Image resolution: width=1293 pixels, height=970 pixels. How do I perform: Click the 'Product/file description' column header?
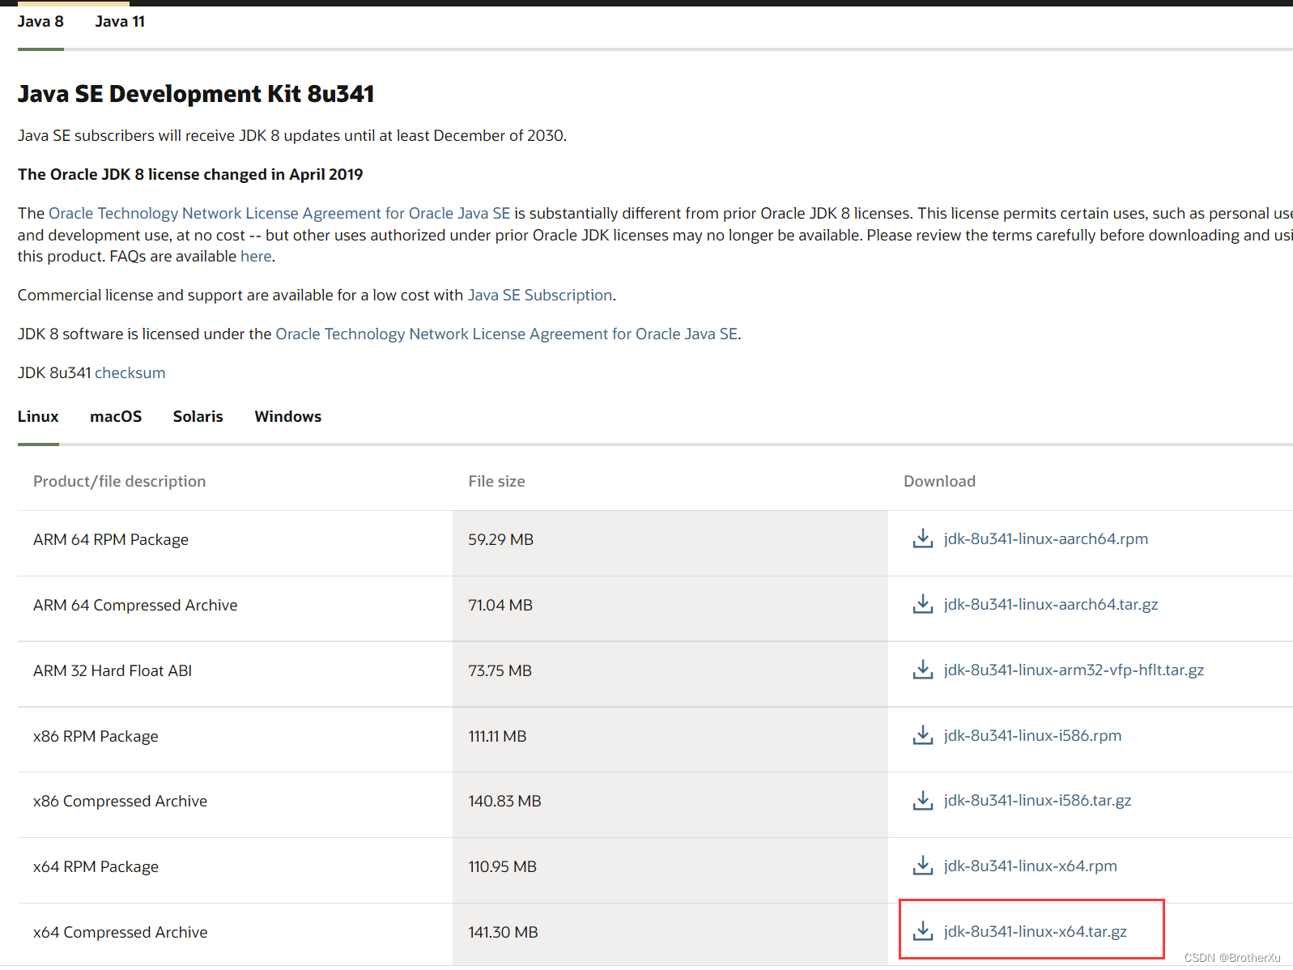119,481
